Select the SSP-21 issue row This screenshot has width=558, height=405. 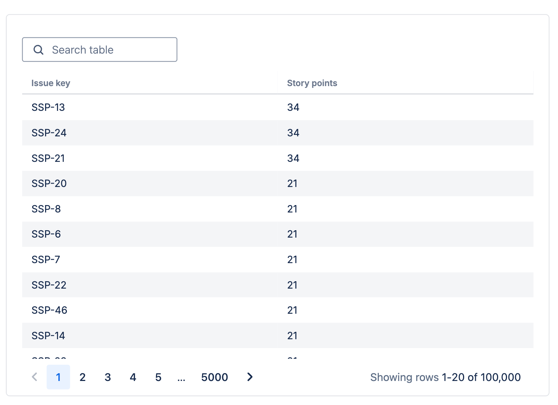[x=48, y=158]
